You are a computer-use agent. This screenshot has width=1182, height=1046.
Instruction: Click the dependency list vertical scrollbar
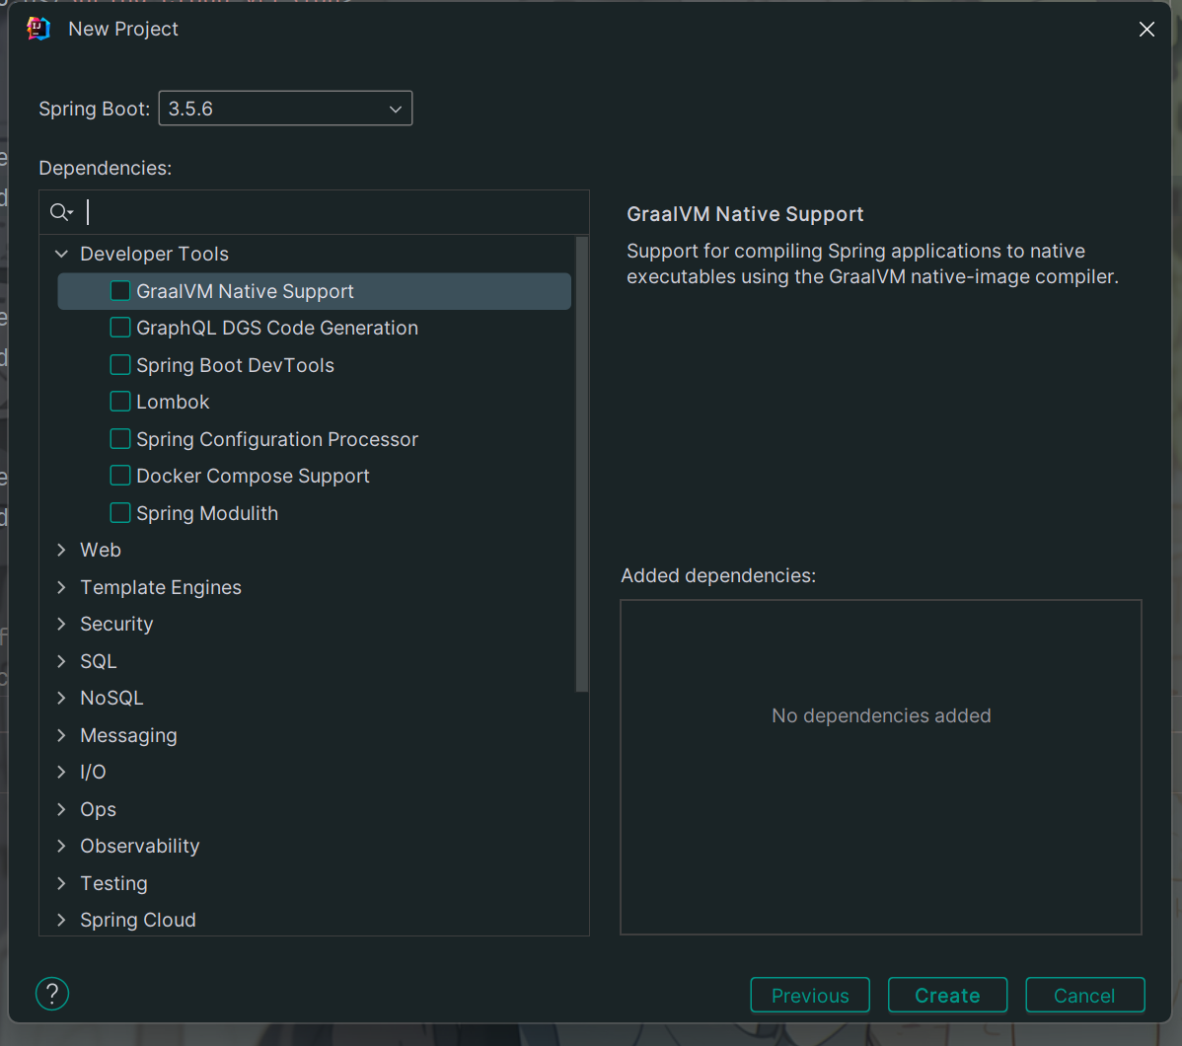click(x=582, y=464)
